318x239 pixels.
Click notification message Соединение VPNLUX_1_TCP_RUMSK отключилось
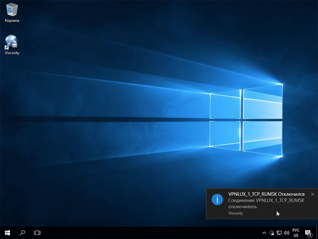point(266,204)
